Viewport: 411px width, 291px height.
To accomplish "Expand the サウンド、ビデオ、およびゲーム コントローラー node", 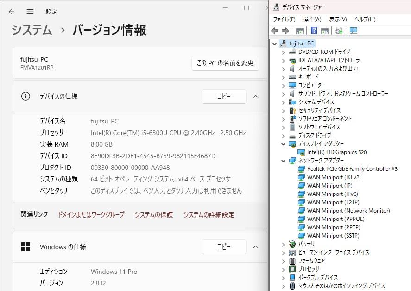I will (284, 94).
